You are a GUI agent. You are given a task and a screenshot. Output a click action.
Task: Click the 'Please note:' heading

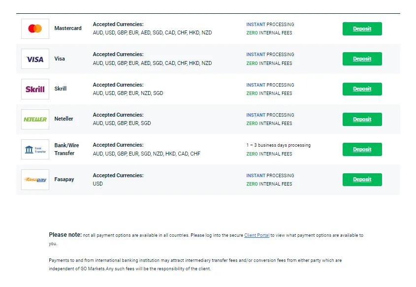coord(65,235)
